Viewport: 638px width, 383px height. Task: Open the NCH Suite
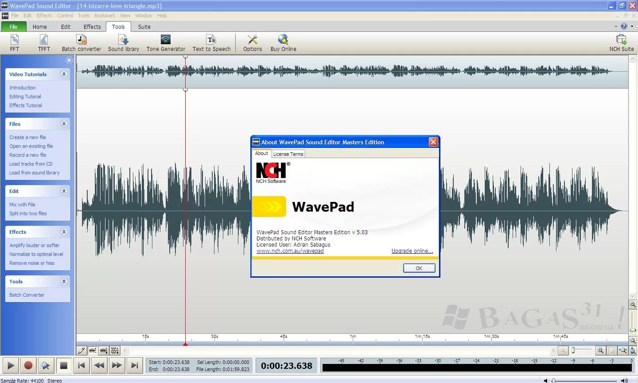pos(621,43)
